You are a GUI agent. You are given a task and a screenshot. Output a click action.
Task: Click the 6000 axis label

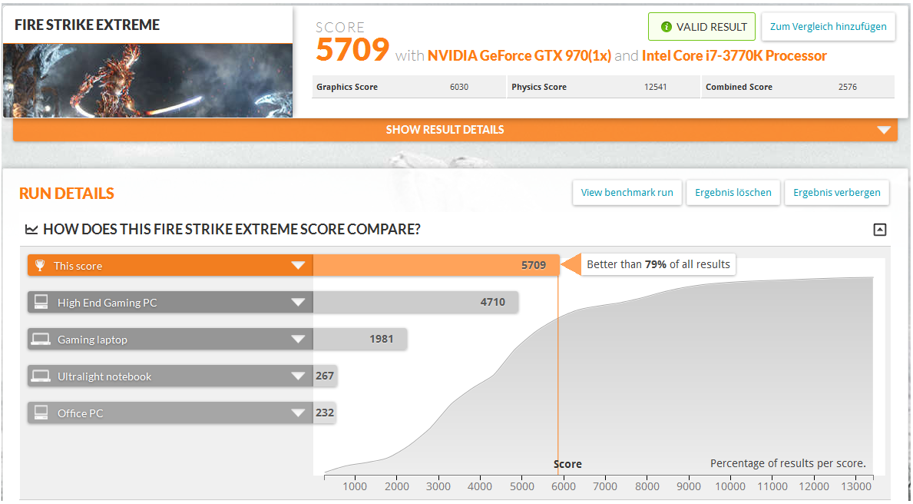pyautogui.click(x=564, y=486)
